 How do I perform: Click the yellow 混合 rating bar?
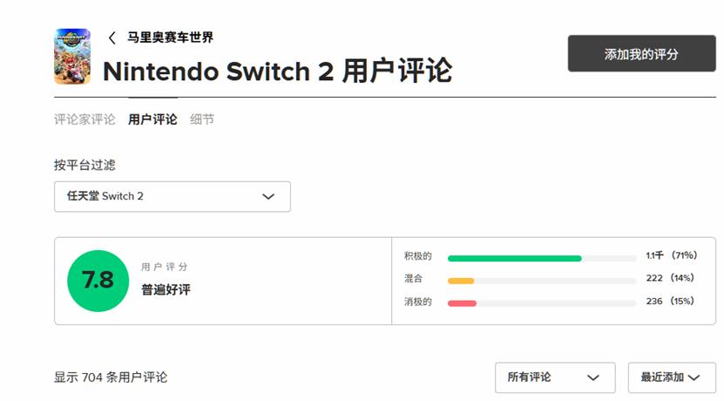(x=461, y=281)
